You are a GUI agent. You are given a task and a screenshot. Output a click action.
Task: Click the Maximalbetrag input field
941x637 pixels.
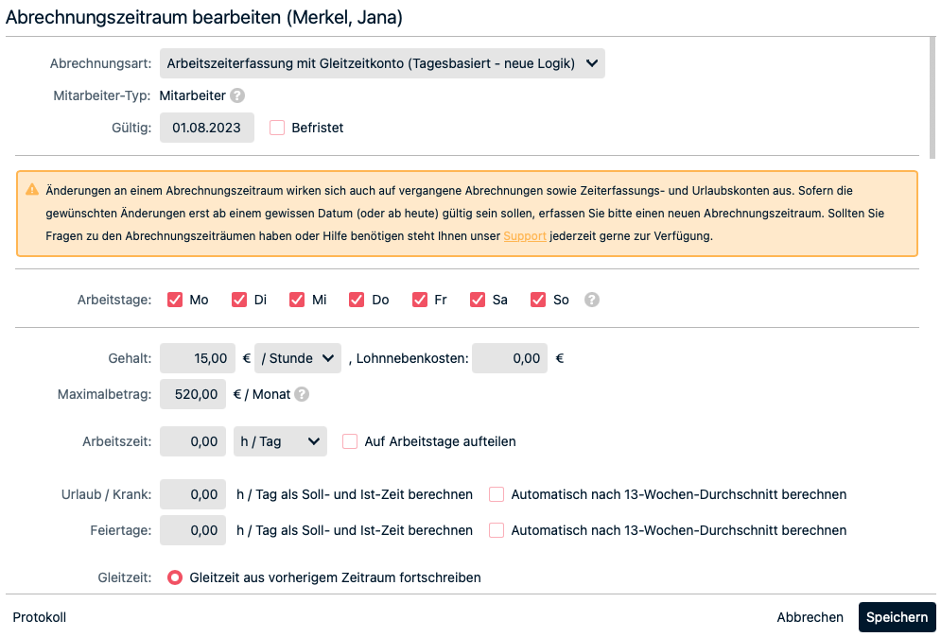point(193,394)
